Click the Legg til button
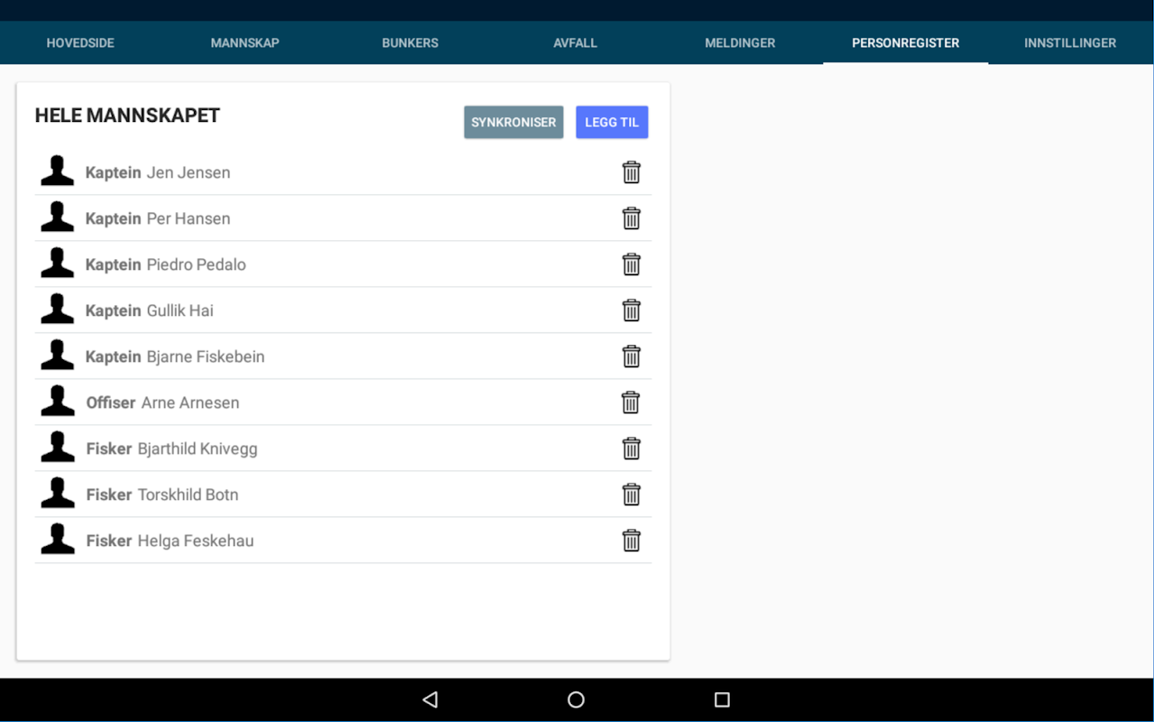Image resolution: width=1154 pixels, height=722 pixels. pyautogui.click(x=612, y=122)
